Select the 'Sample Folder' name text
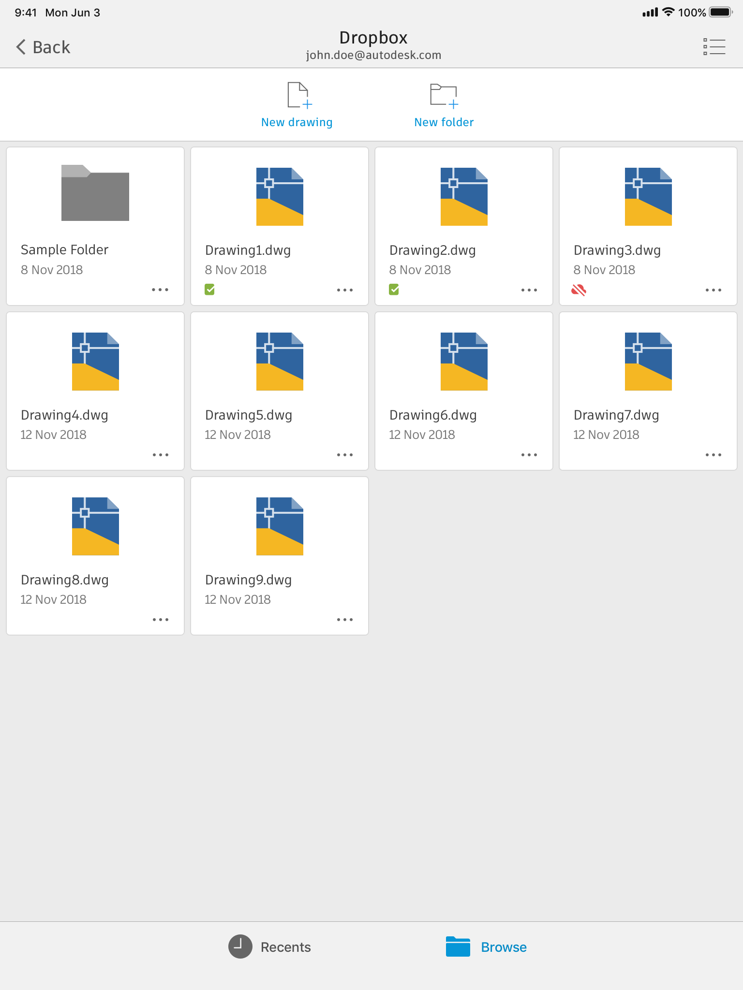Image resolution: width=743 pixels, height=990 pixels. coord(64,249)
